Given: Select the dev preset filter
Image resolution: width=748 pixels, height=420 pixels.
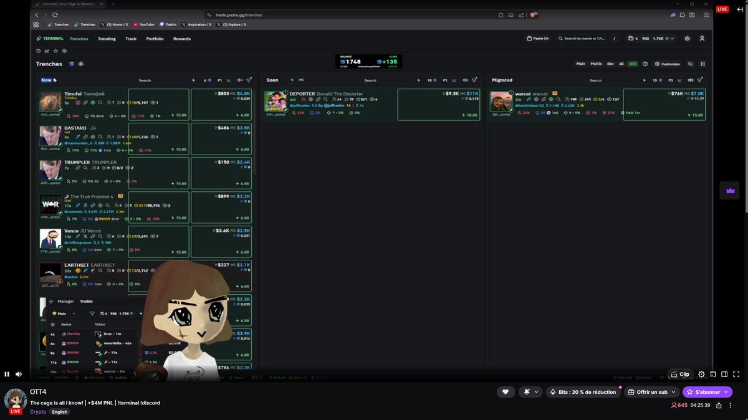Looking at the screenshot, I should point(610,64).
